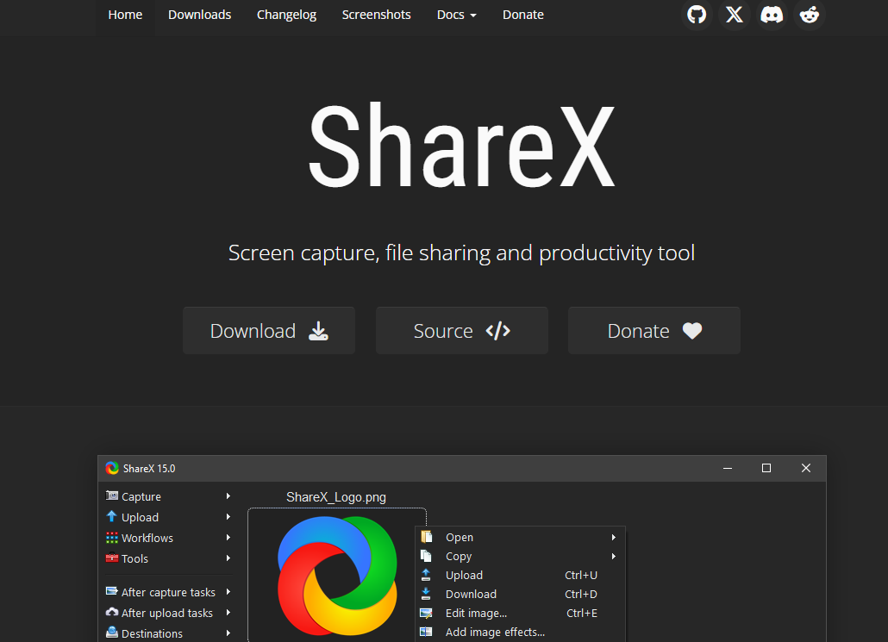
Task: Expand the Workflows submenu arrow
Action: click(x=228, y=537)
